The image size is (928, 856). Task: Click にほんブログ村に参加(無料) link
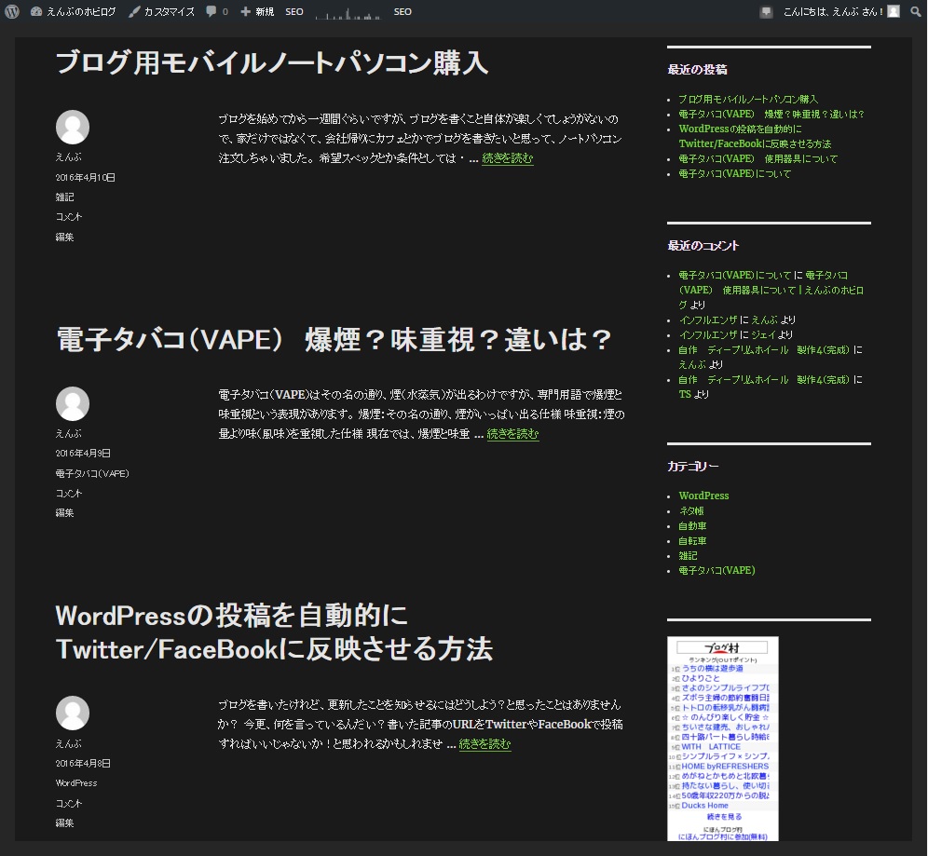tap(723, 836)
